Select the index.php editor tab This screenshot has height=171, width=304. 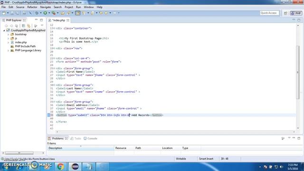pos(59,20)
